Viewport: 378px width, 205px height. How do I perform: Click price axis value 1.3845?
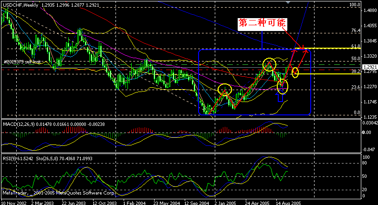click(370, 41)
